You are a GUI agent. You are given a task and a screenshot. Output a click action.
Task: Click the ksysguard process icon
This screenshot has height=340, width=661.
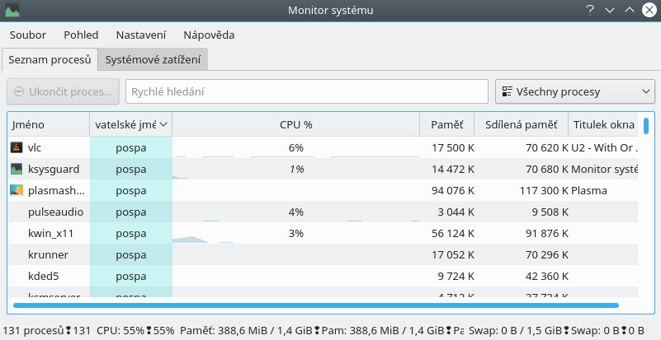tap(17, 169)
